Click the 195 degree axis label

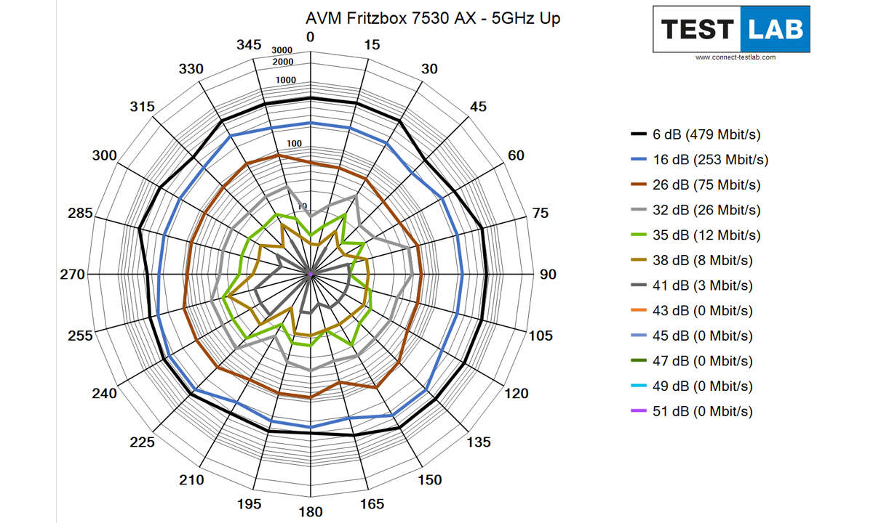coord(250,504)
